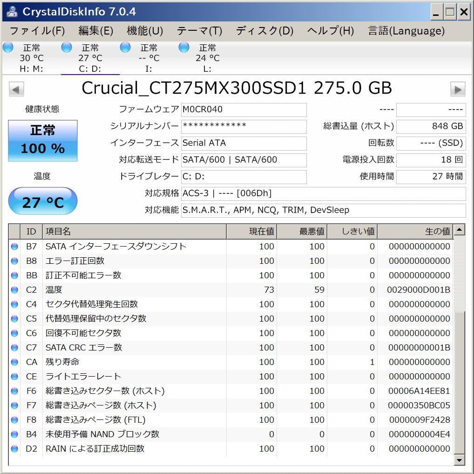Click the CrystalDiskInfo title bar app icon
The height and width of the screenshot is (474, 474).
click(12, 12)
